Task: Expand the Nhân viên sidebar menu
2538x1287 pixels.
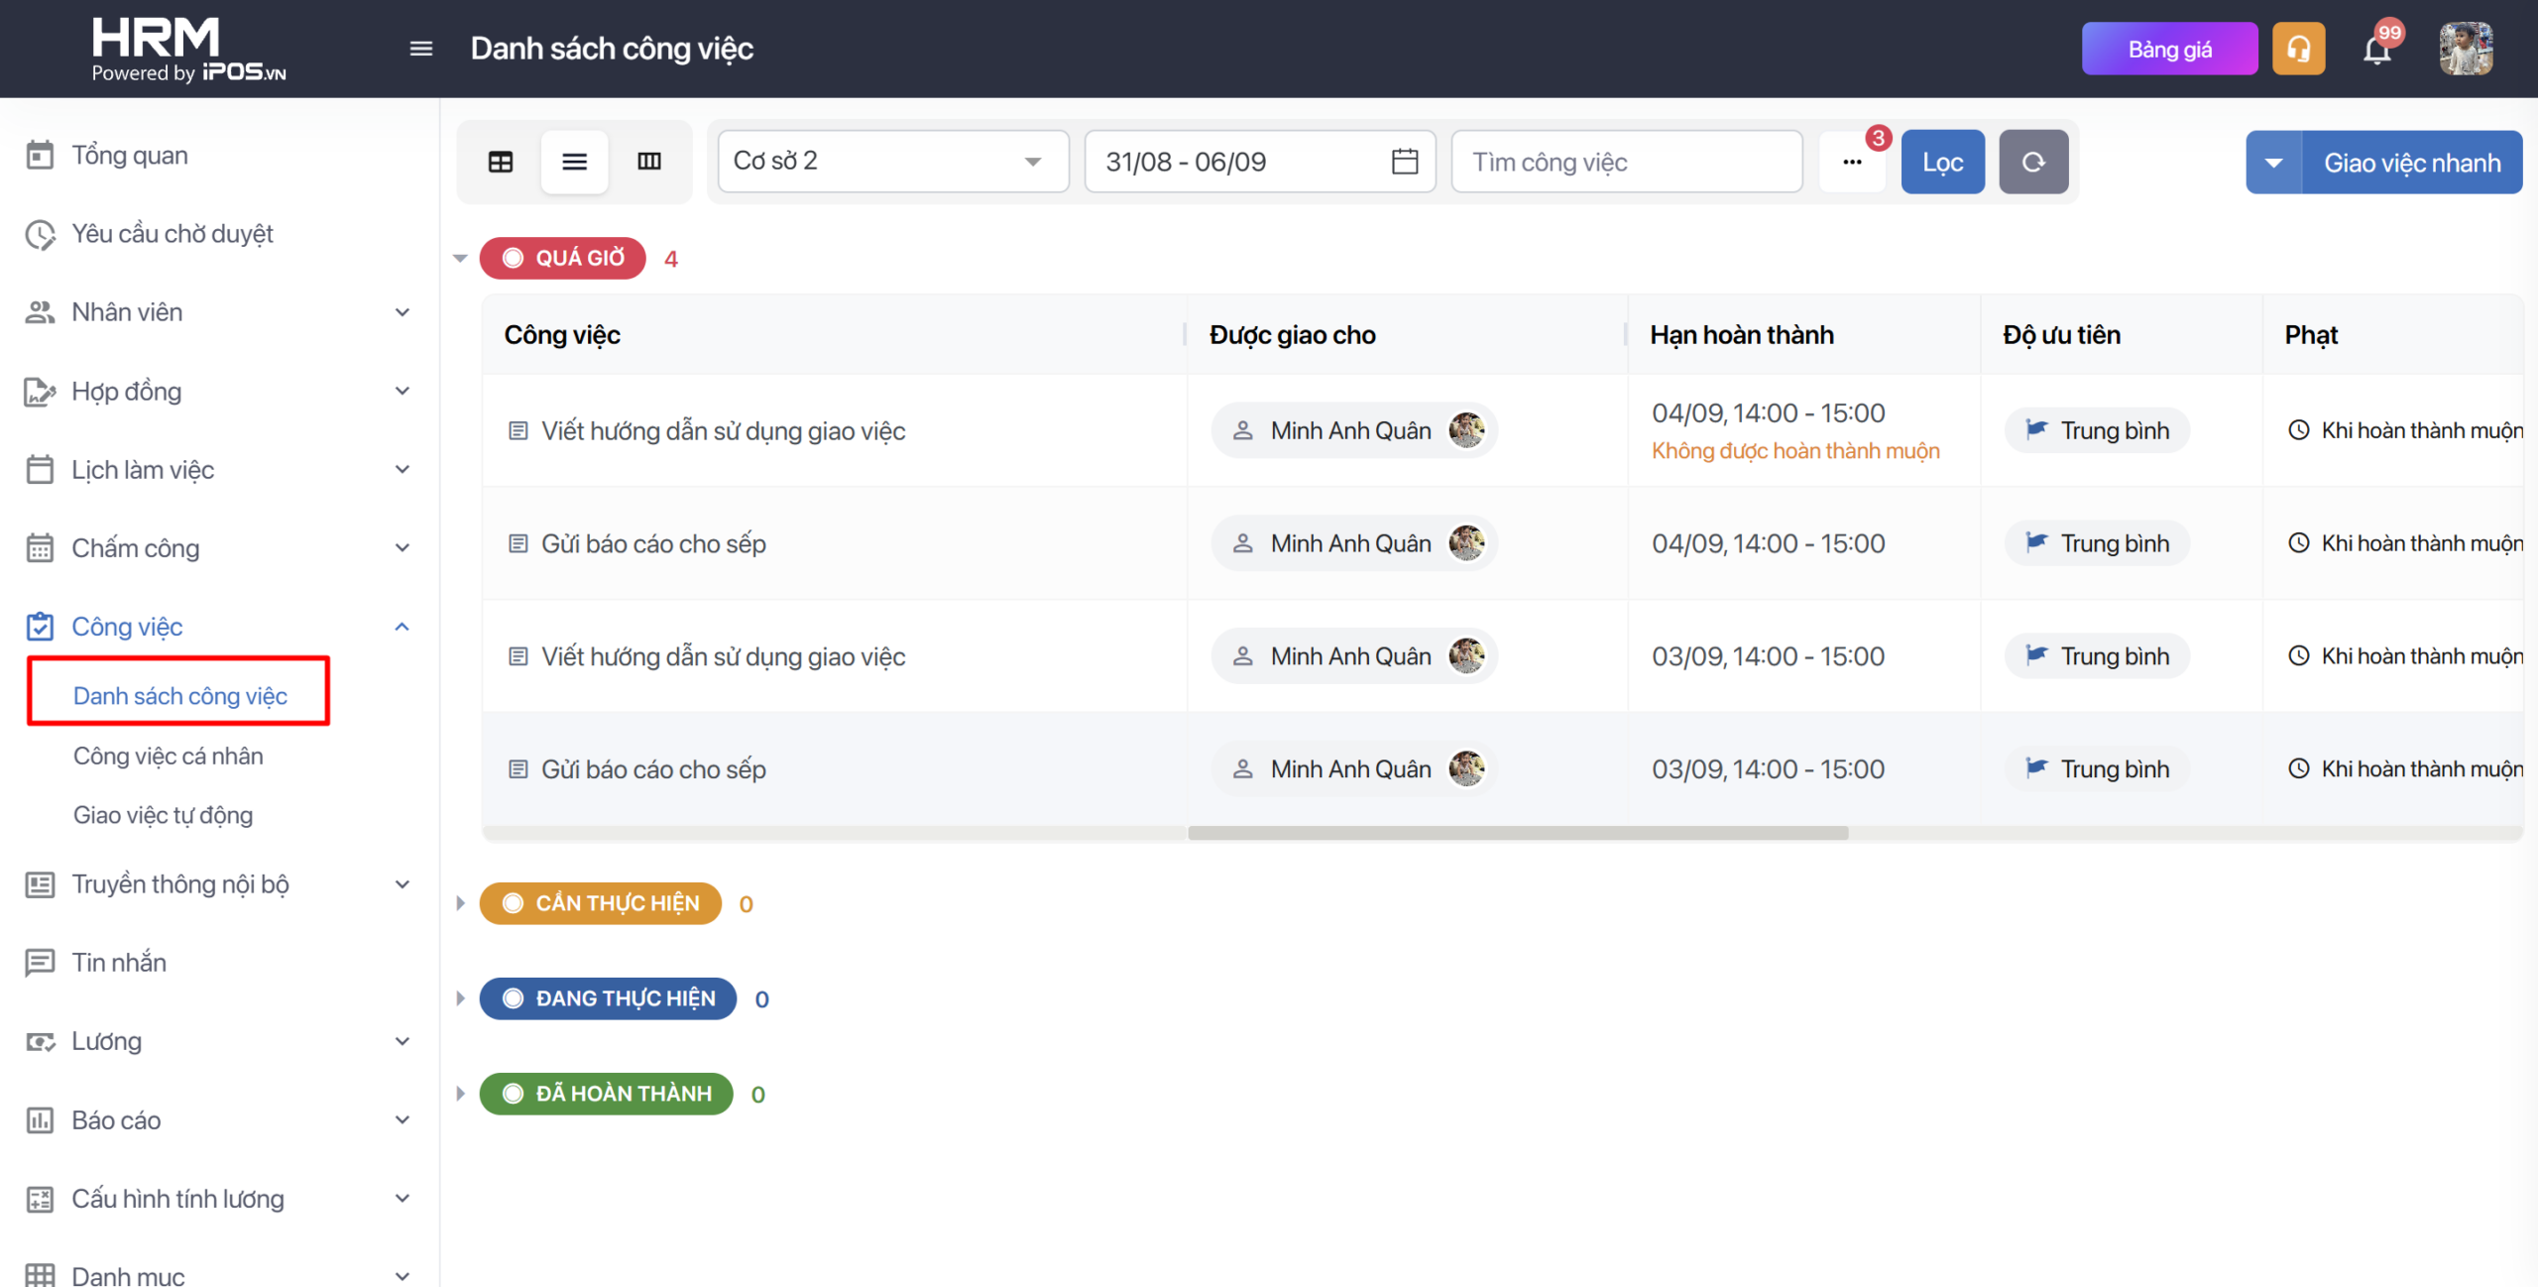Action: (x=217, y=312)
